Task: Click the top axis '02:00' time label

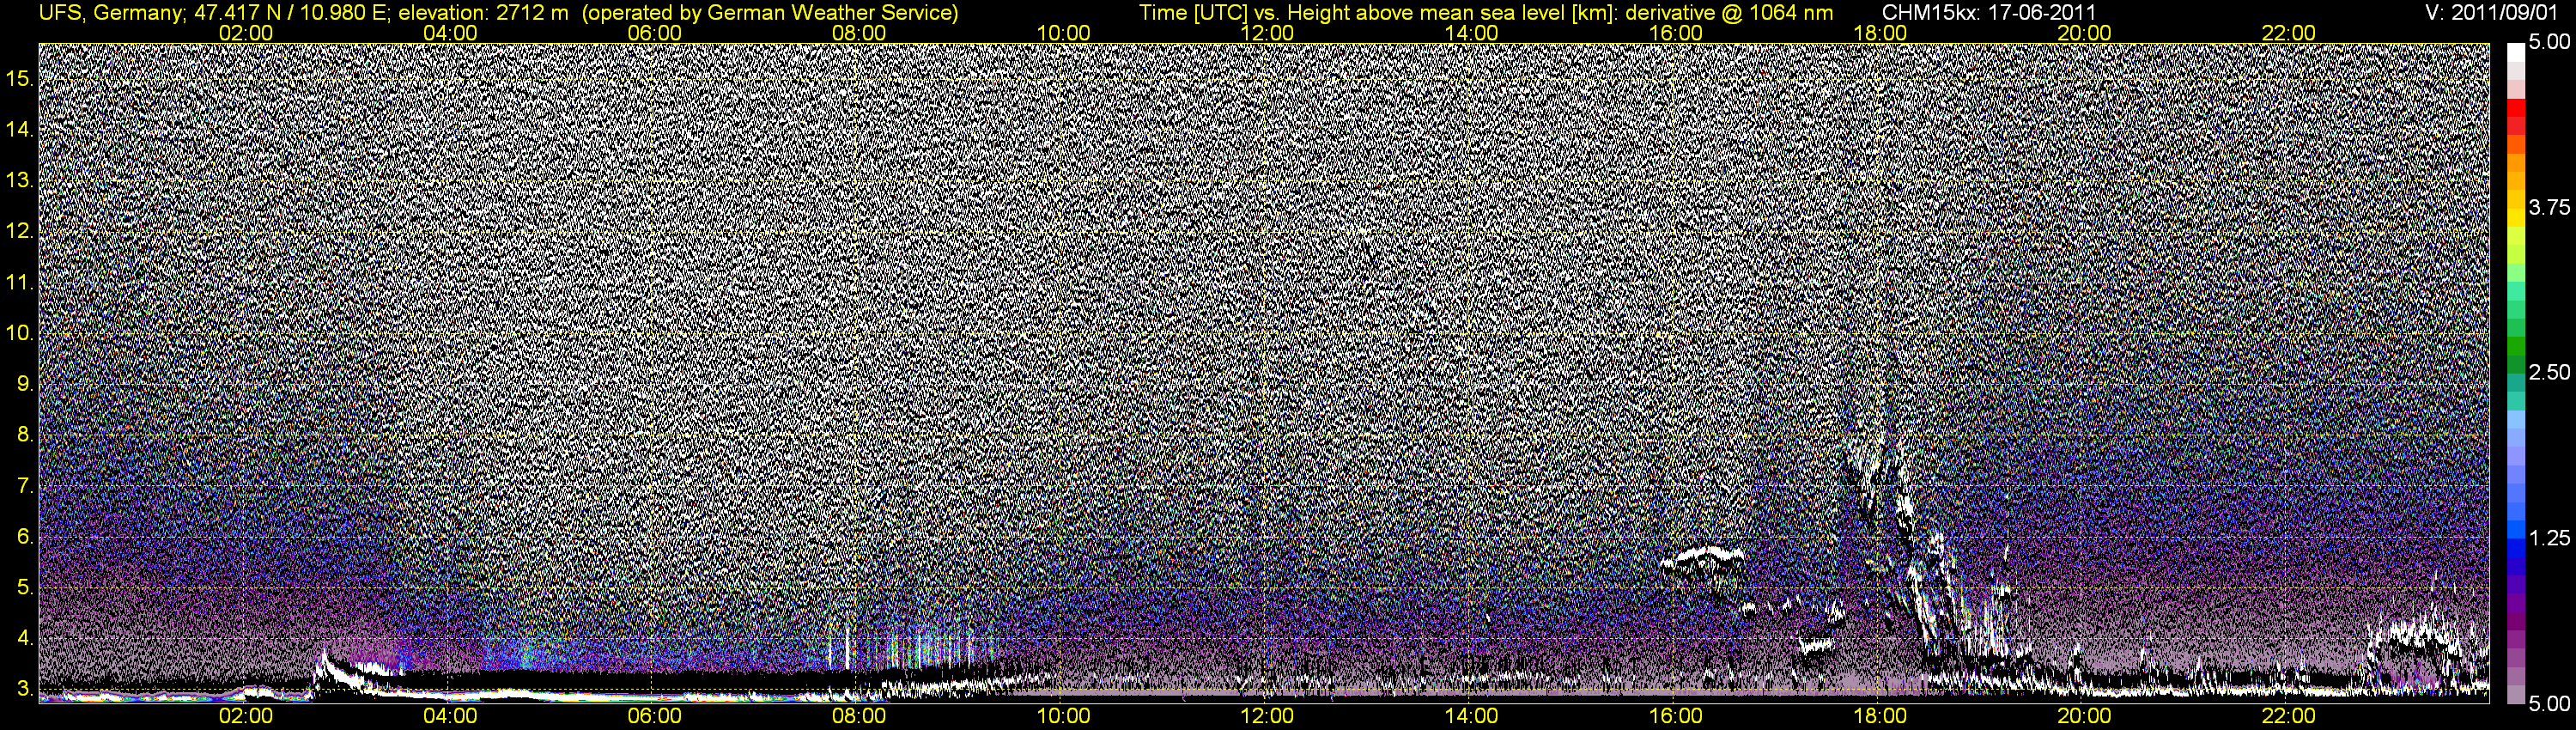Action: 245,33
